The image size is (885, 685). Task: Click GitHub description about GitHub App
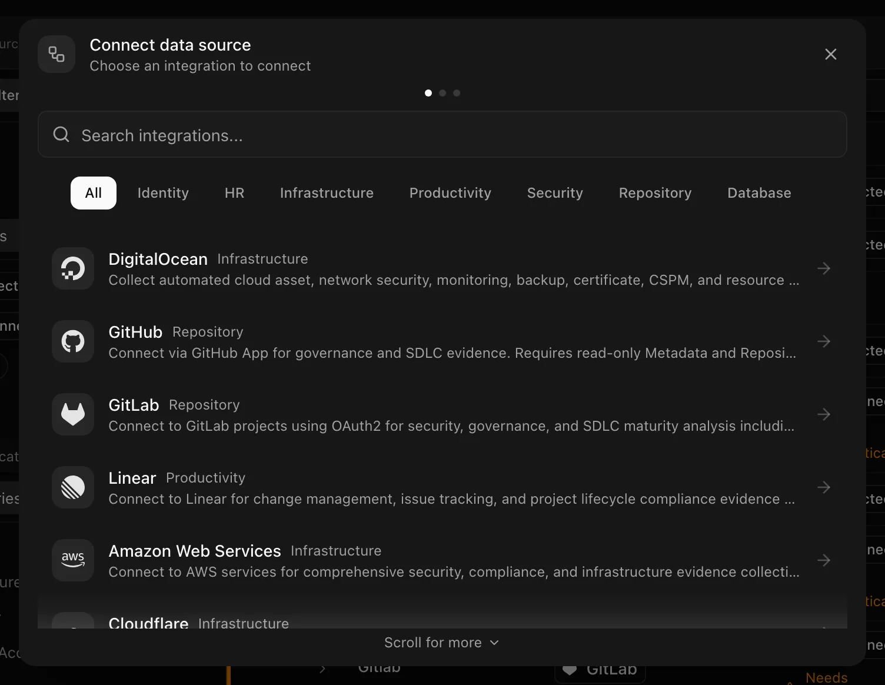click(x=453, y=353)
